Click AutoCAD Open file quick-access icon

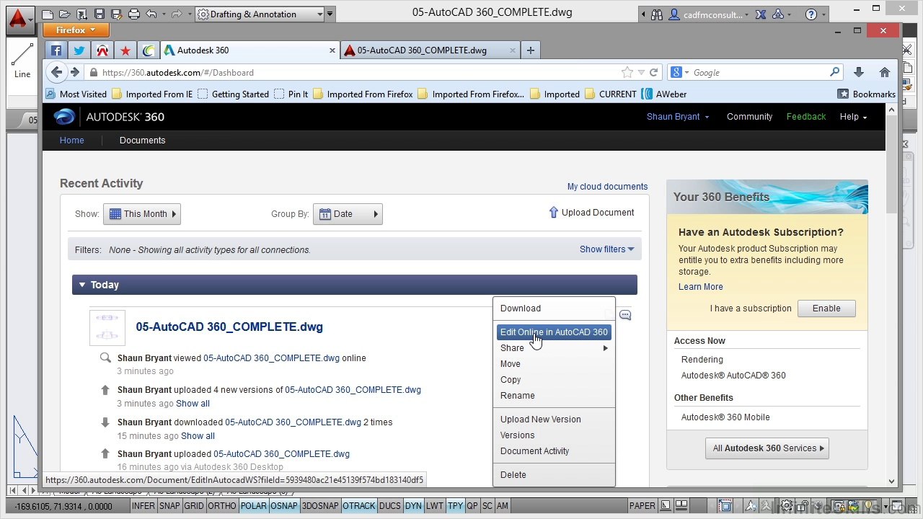[x=65, y=14]
